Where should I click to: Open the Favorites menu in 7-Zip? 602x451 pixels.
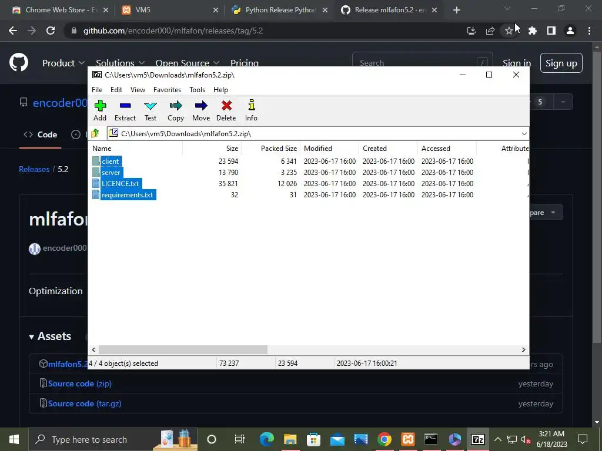(167, 90)
